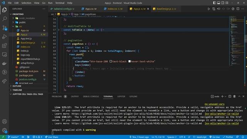Open Run and Debug view icon

[x=4, y=37]
